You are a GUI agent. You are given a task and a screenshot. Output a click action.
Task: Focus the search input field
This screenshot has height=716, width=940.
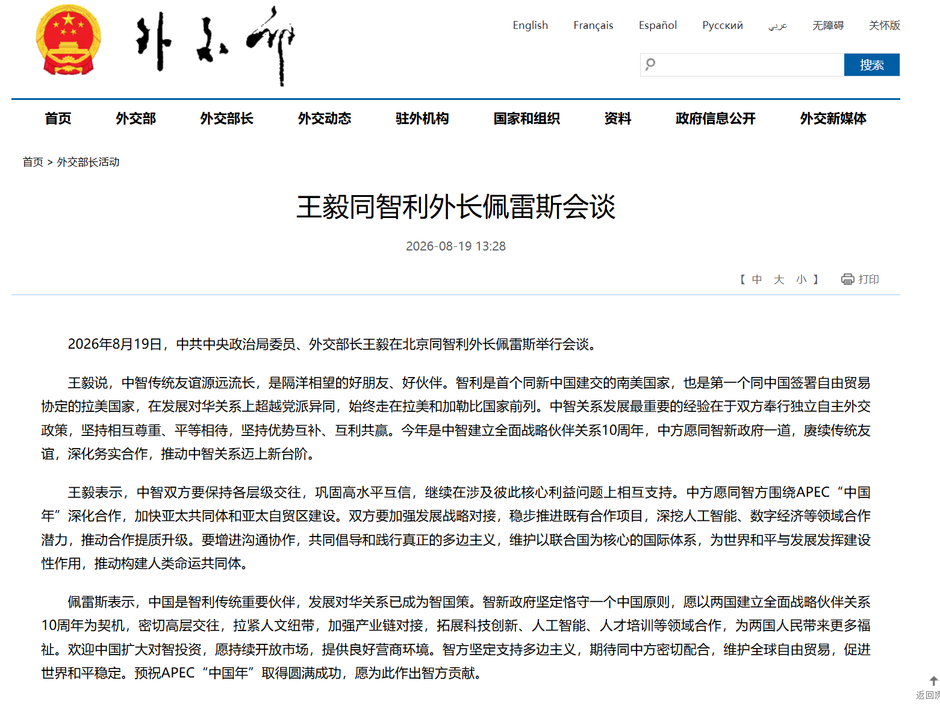point(742,64)
